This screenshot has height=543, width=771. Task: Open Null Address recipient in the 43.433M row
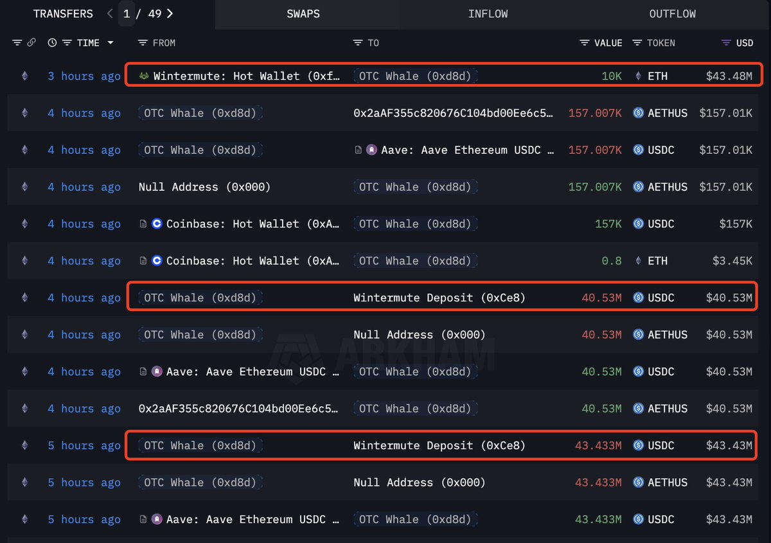point(420,483)
